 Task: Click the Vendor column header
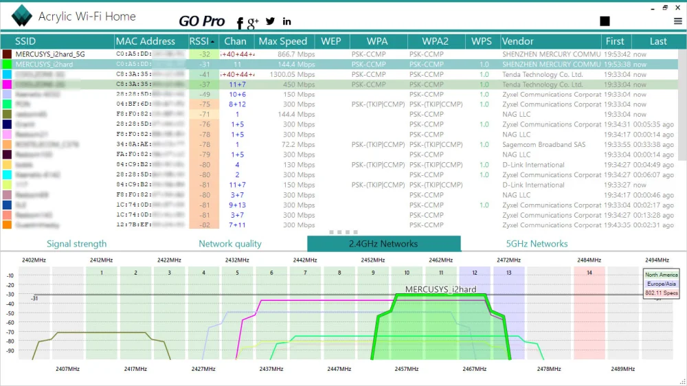click(x=517, y=41)
